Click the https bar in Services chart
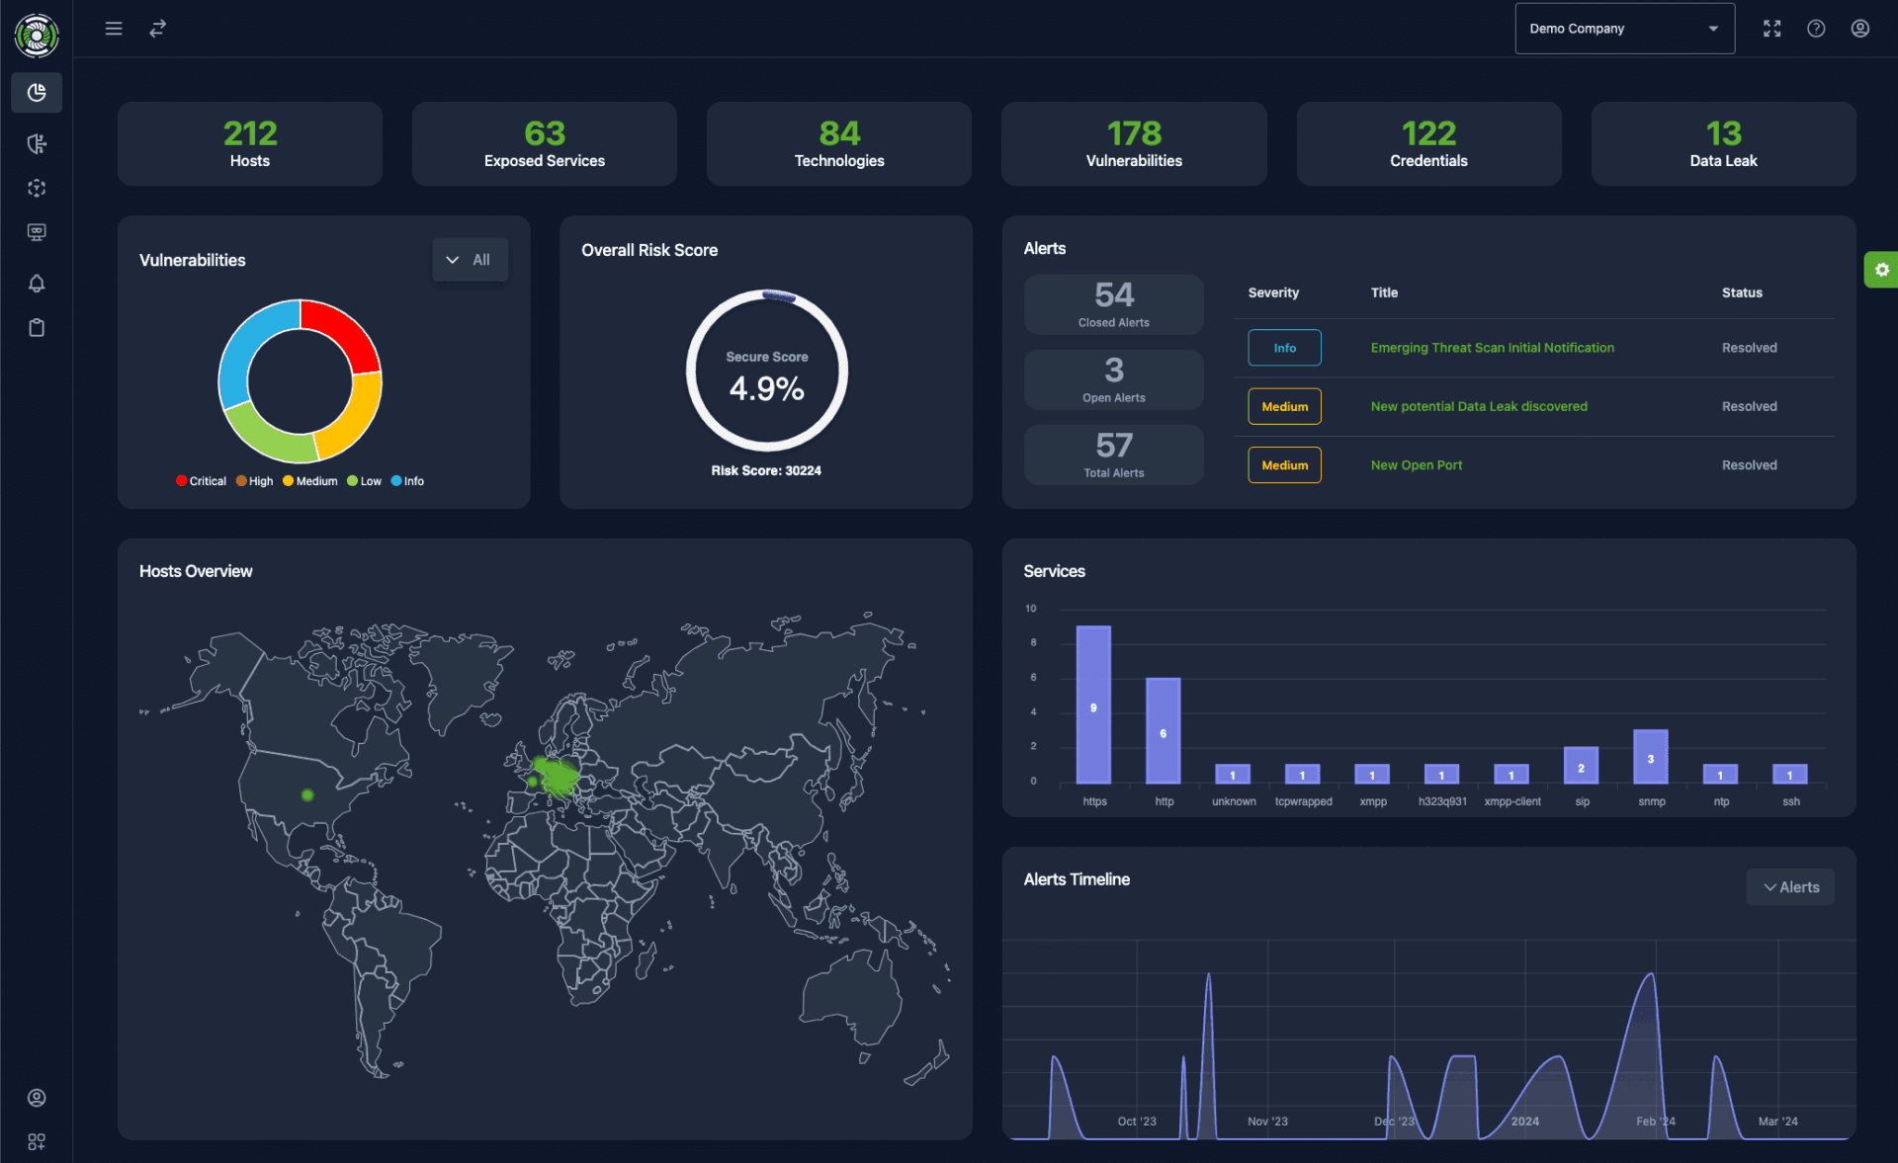Screen dimensions: 1898x1163 (x=1093, y=705)
